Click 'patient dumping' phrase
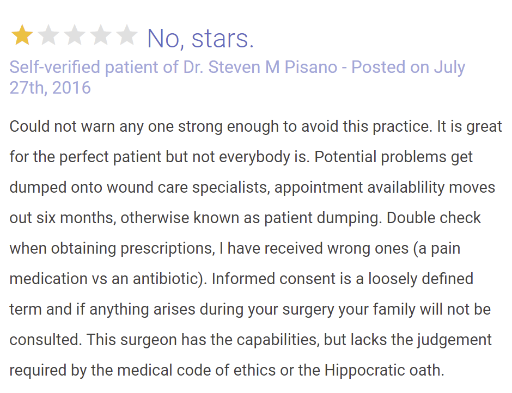Image resolution: width=512 pixels, height=393 pixels. pos(322,218)
